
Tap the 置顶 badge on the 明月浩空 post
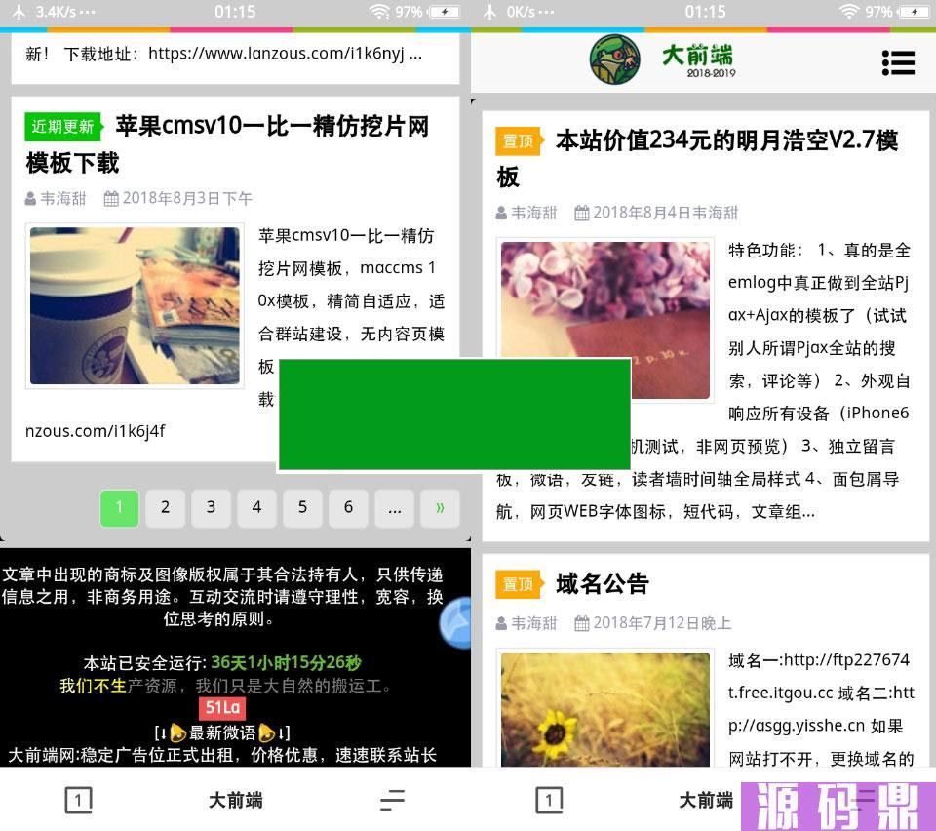click(520, 141)
